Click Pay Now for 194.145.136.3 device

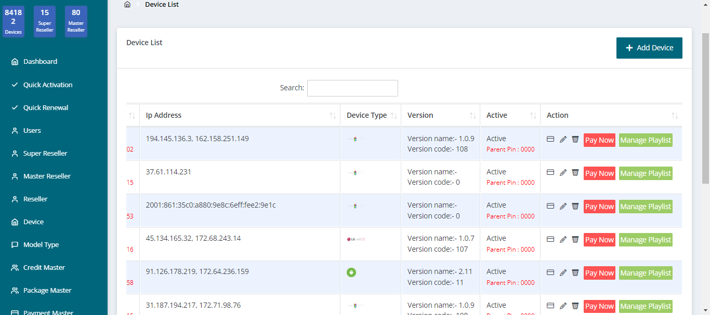tap(599, 140)
